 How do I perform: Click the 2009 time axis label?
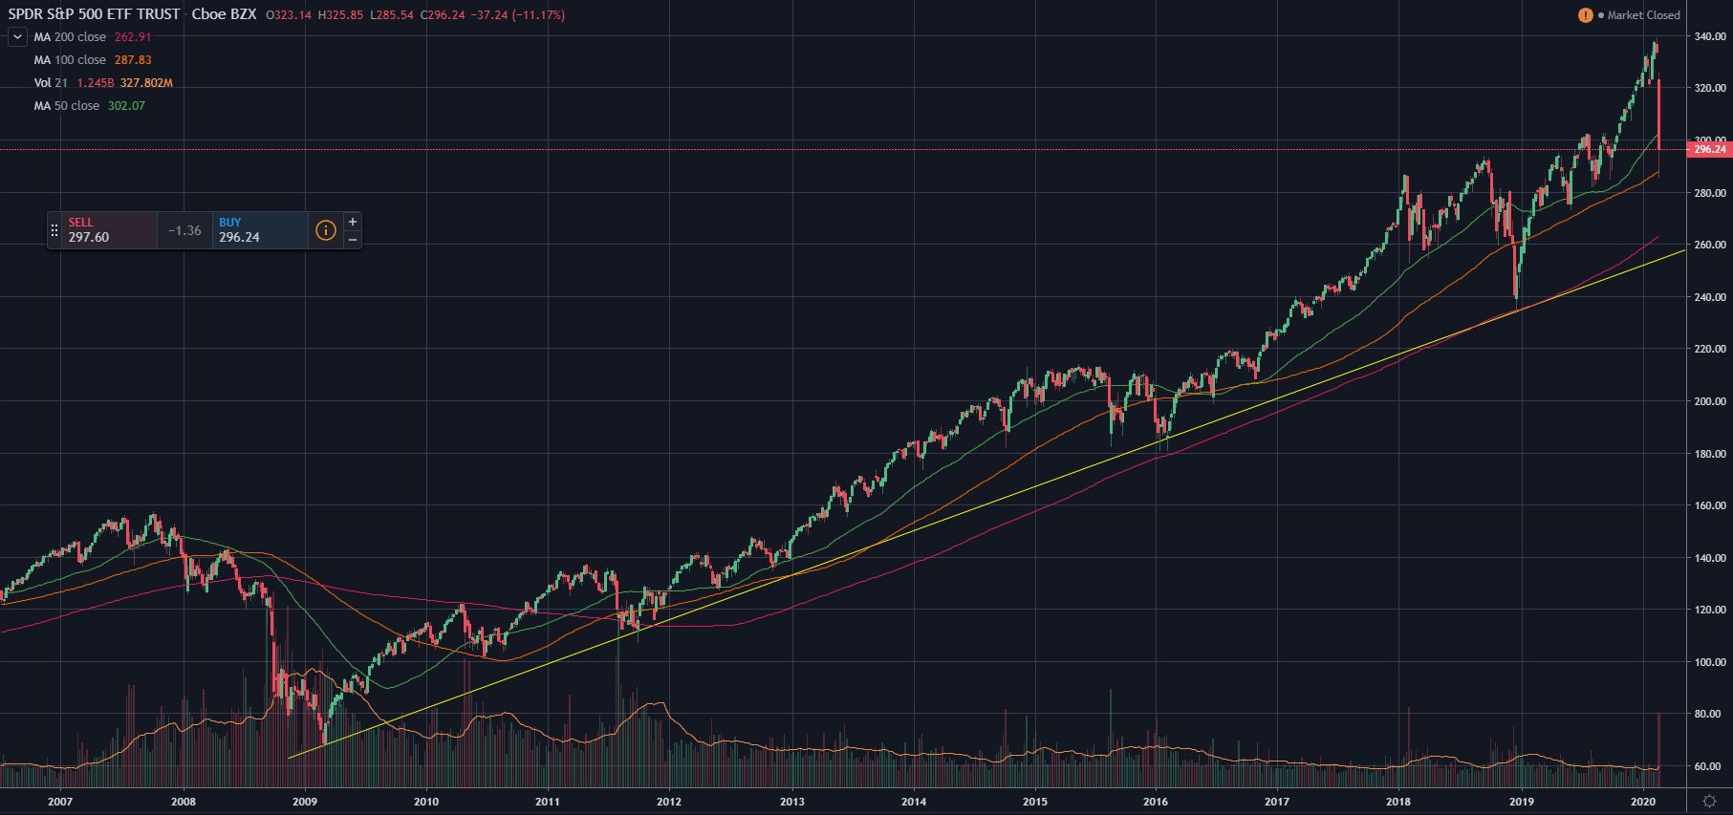click(x=305, y=802)
